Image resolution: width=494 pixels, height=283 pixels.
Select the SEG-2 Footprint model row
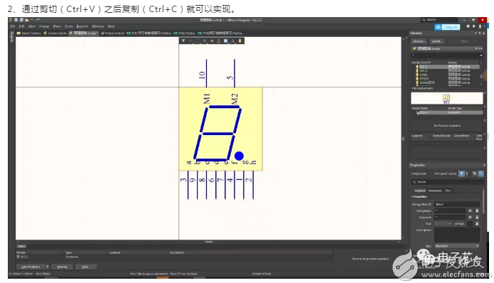tap(447, 112)
